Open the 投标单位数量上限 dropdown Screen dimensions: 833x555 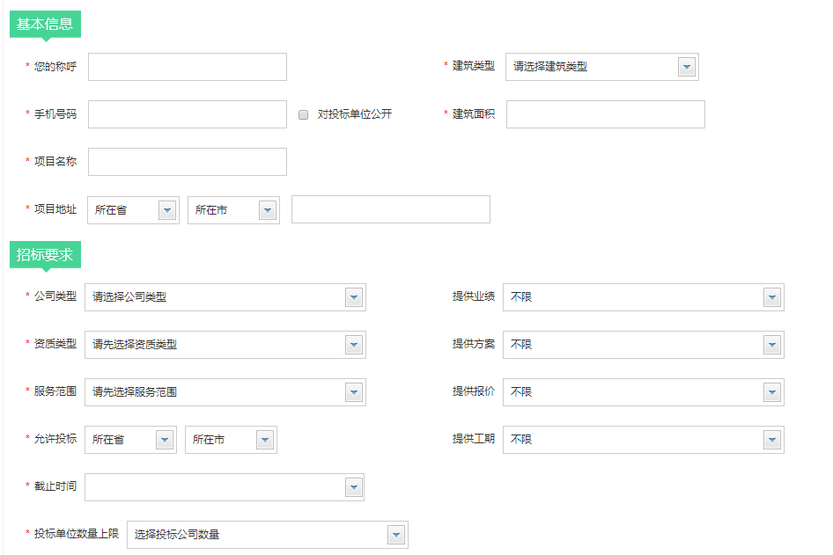(267, 535)
